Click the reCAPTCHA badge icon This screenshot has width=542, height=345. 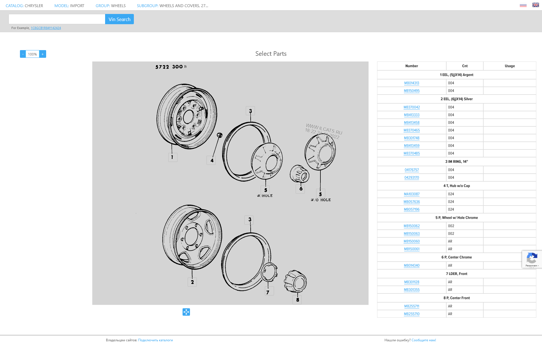coord(531,259)
